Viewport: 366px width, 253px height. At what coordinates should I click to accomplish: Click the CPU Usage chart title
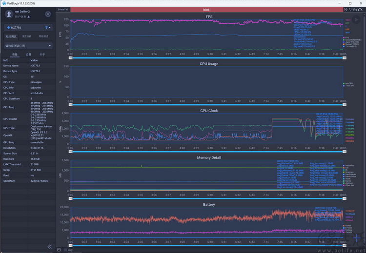[209, 64]
